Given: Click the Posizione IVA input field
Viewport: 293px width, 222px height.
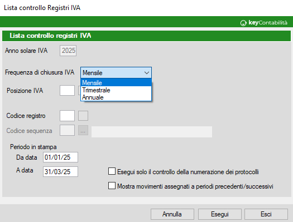Looking at the screenshot, I should click(67, 91).
